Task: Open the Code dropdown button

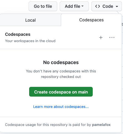Action: pyautogui.click(x=107, y=6)
